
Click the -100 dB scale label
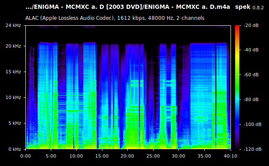(253, 124)
